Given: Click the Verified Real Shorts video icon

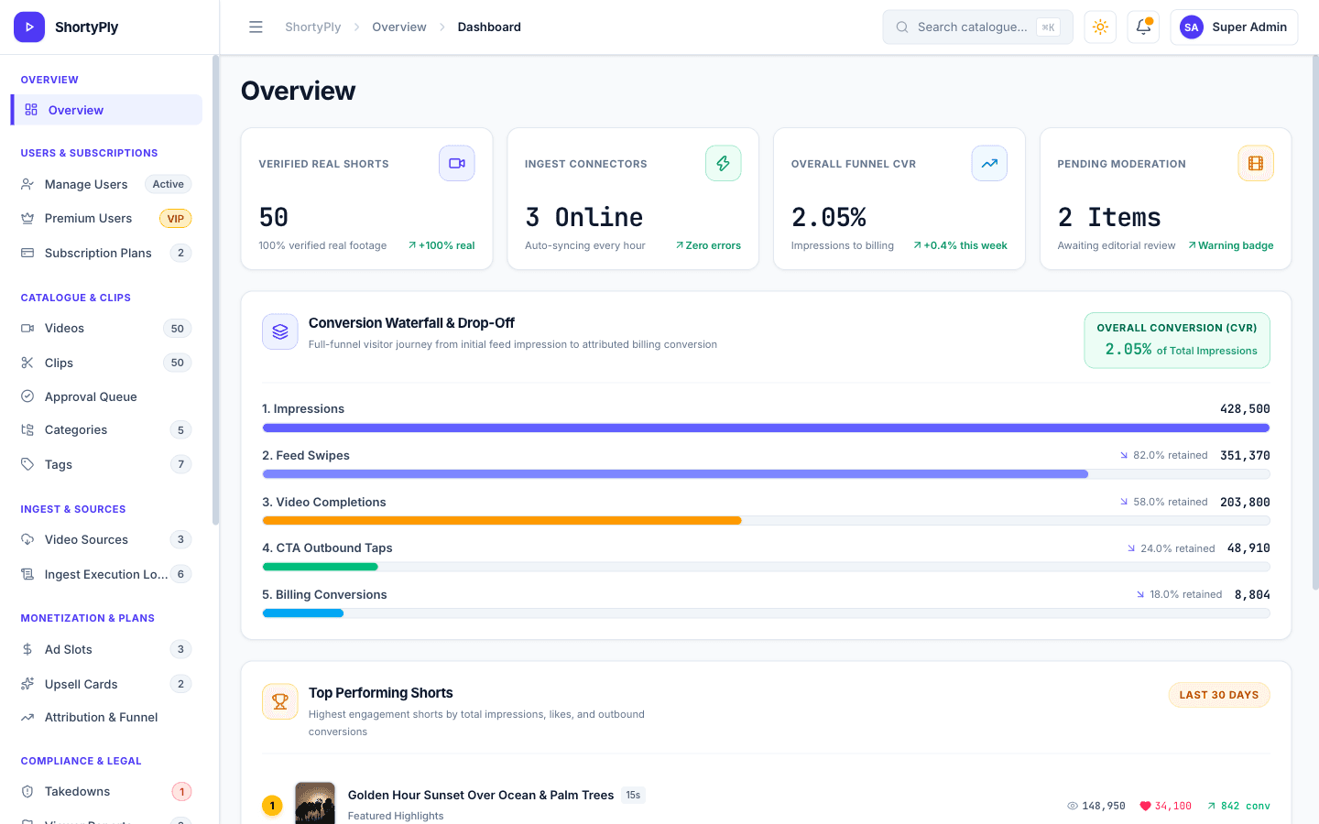Looking at the screenshot, I should tap(457, 163).
